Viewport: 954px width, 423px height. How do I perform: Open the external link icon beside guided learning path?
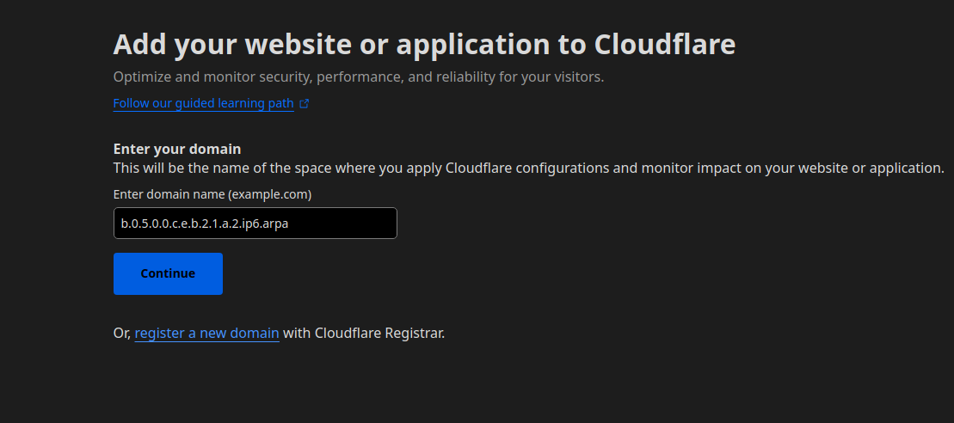(304, 104)
